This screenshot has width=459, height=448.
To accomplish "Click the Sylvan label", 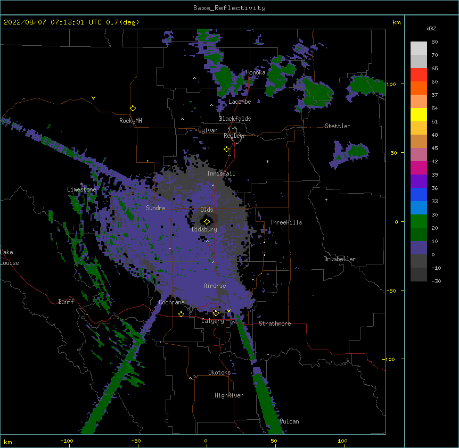I will point(208,130).
